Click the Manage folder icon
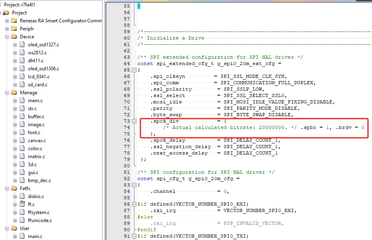 (x=14, y=93)
